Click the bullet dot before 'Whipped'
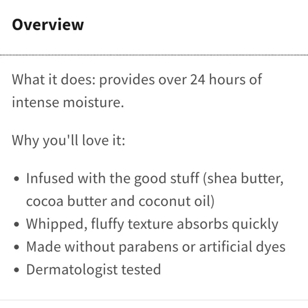308x308 pixels. click(17, 224)
